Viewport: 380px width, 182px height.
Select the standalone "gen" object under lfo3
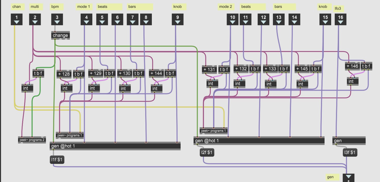pyautogui.click(x=348, y=140)
